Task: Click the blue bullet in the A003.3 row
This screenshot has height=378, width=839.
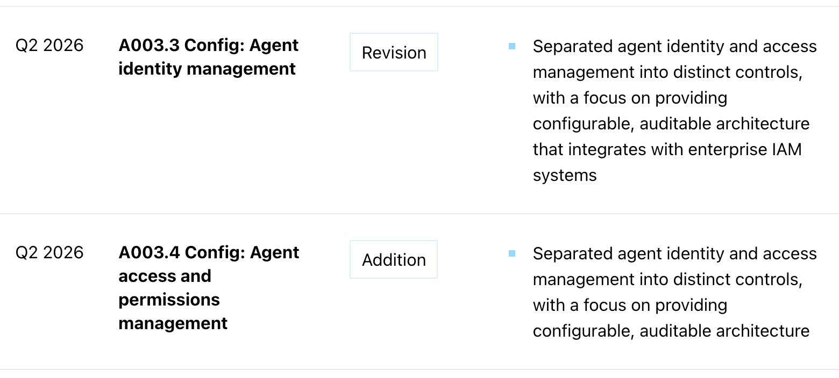Action: pyautogui.click(x=511, y=47)
